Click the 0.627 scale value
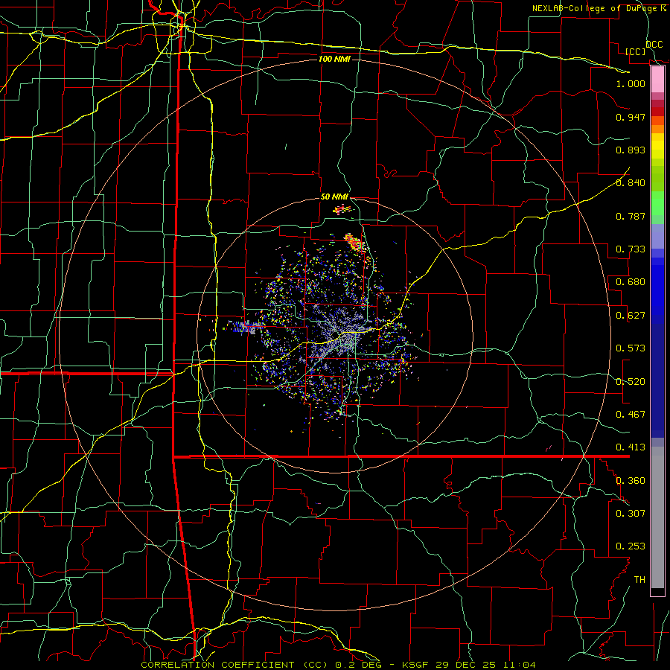The image size is (670, 670). click(x=631, y=316)
